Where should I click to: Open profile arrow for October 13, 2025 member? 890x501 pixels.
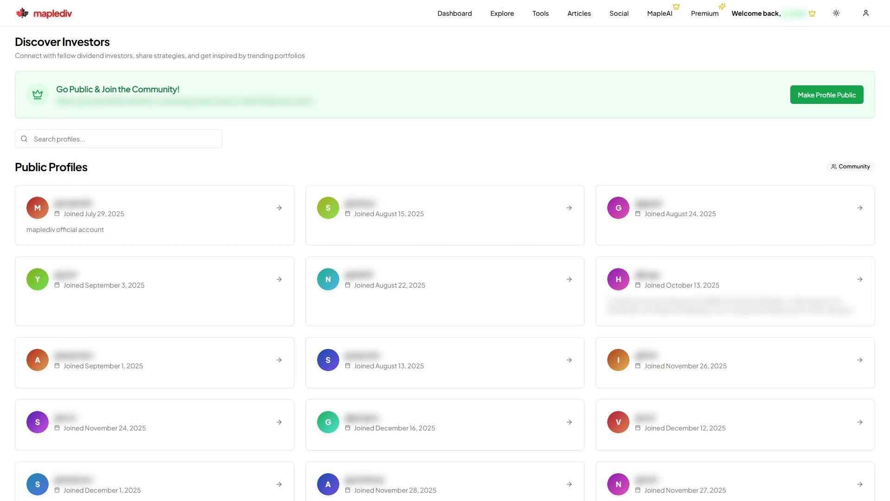point(860,279)
